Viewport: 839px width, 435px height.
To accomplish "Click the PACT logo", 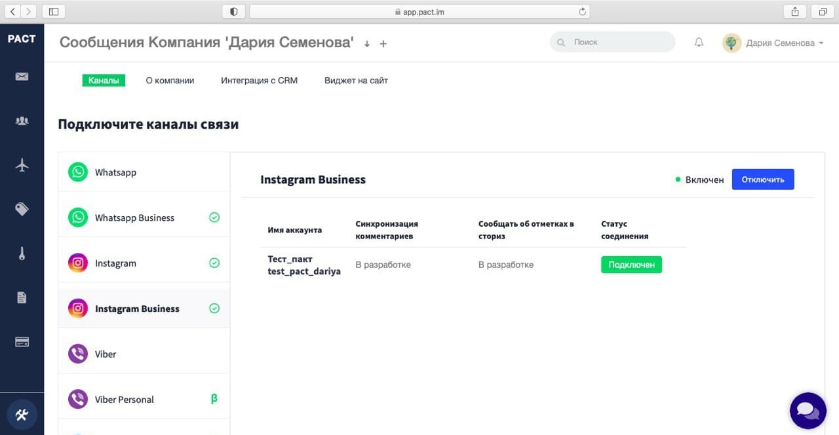I will tap(22, 39).
